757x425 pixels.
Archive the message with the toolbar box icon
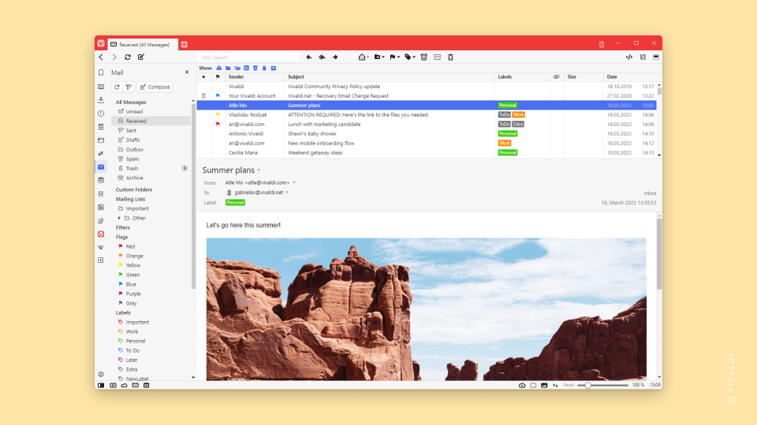(x=438, y=57)
